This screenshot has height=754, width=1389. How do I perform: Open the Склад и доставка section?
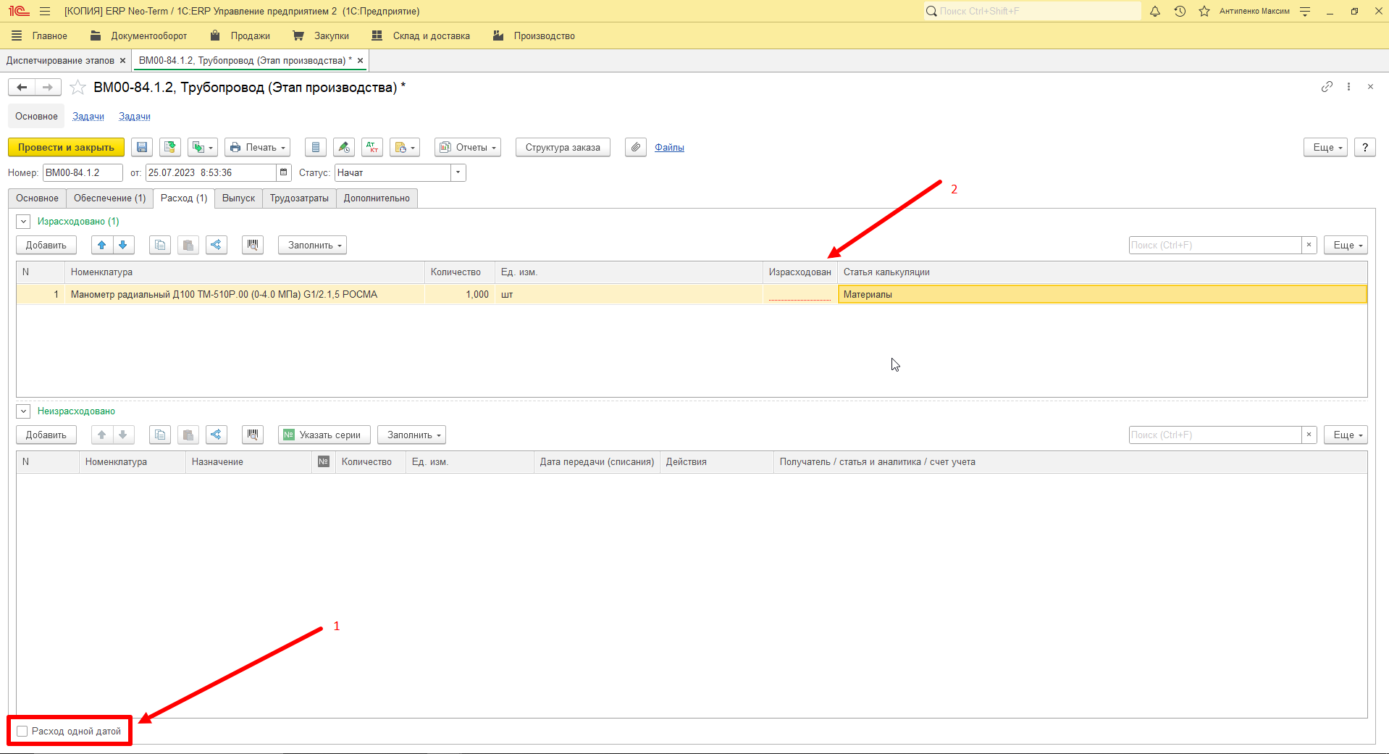click(421, 35)
